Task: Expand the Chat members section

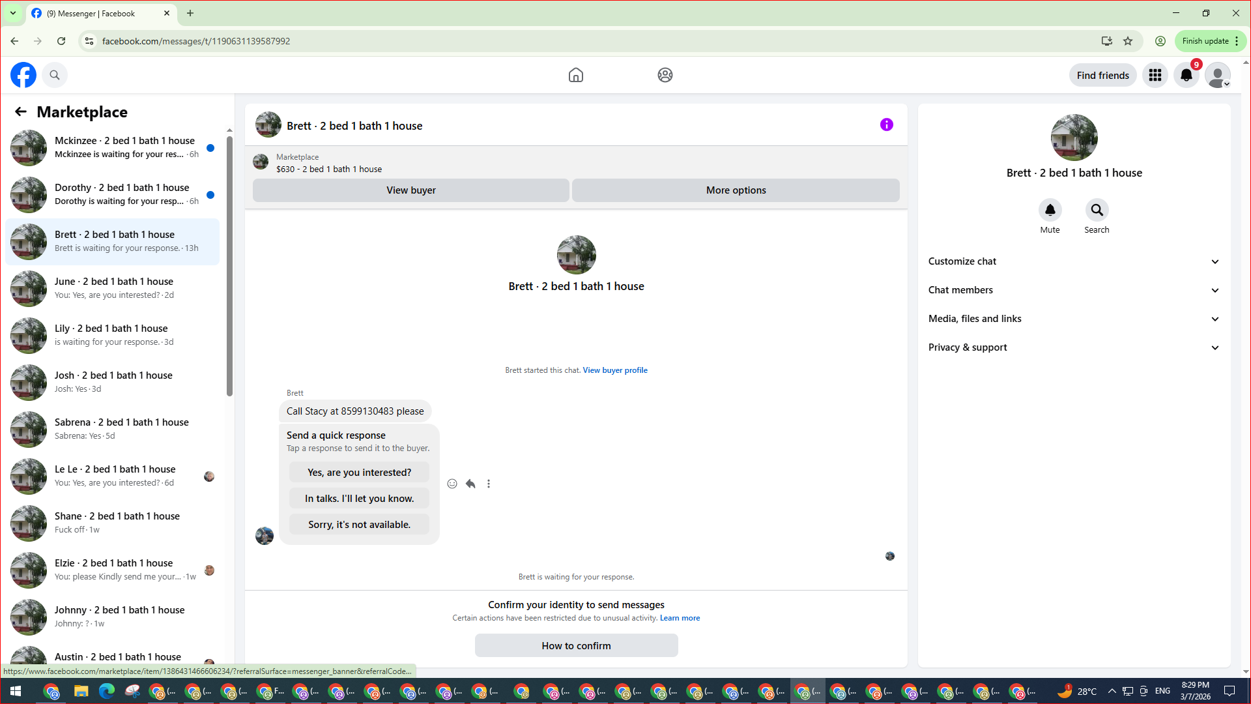Action: (x=1074, y=290)
